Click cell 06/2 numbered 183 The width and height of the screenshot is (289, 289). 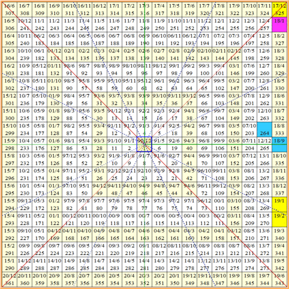[x=39, y=39]
